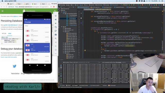Switch to the Chrome tab labeled Save D
Screen dimensions: 165x93
point(35,4)
